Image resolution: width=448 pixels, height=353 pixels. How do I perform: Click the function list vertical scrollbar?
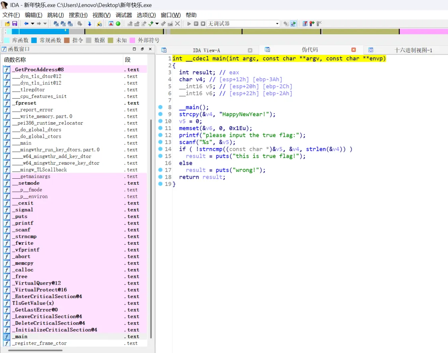tap(151, 228)
